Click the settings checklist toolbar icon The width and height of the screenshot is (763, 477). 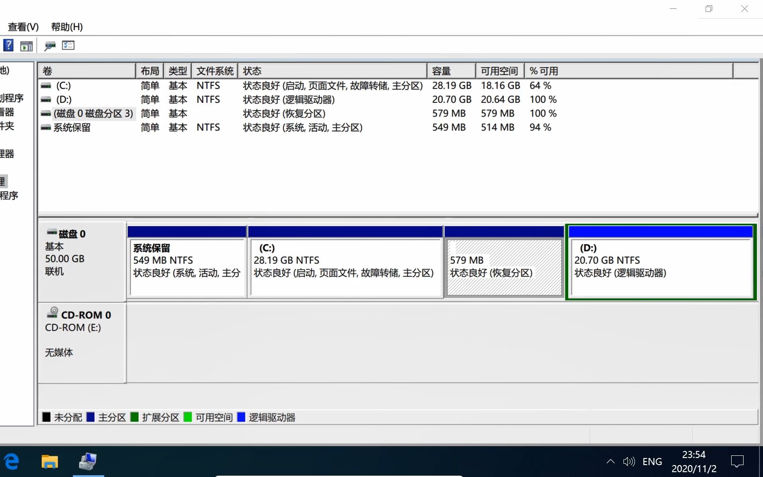click(68, 45)
